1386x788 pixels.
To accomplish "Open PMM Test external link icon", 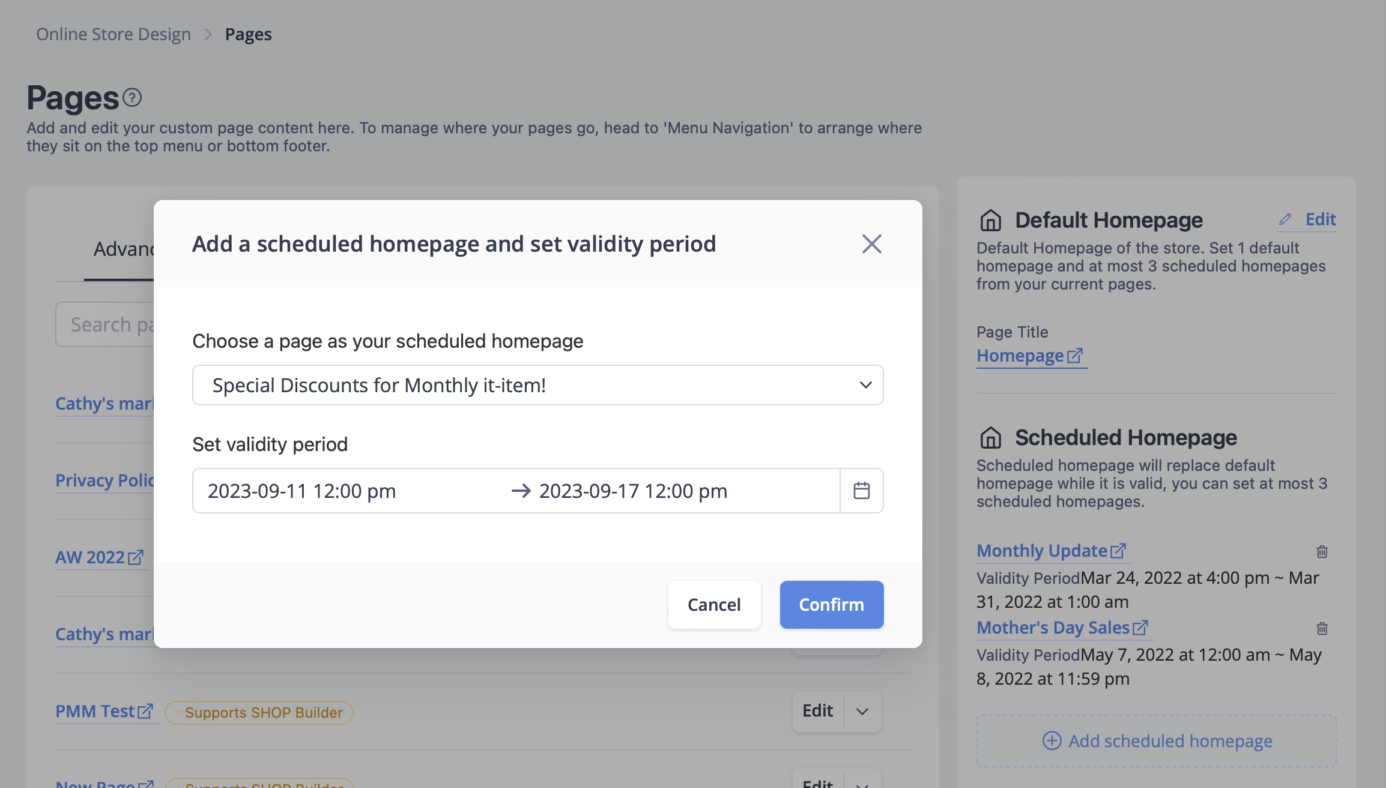I will pos(145,711).
